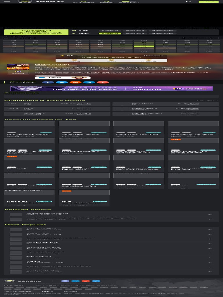
Task: Switch the Anime Name language toggle
Action: tap(129, 2)
